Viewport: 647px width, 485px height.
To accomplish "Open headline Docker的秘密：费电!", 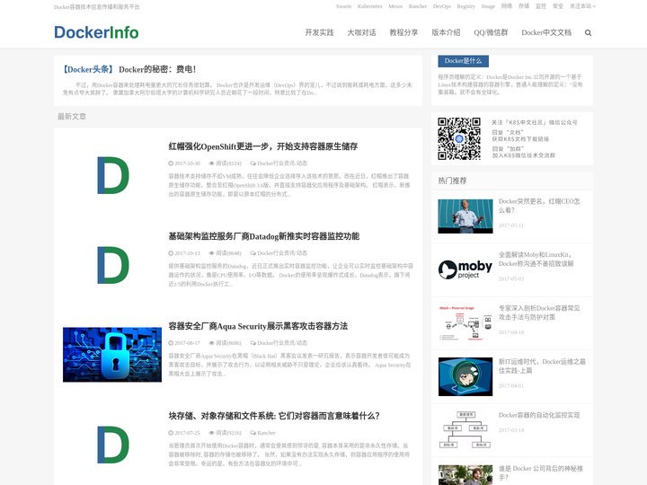I will 157,69.
